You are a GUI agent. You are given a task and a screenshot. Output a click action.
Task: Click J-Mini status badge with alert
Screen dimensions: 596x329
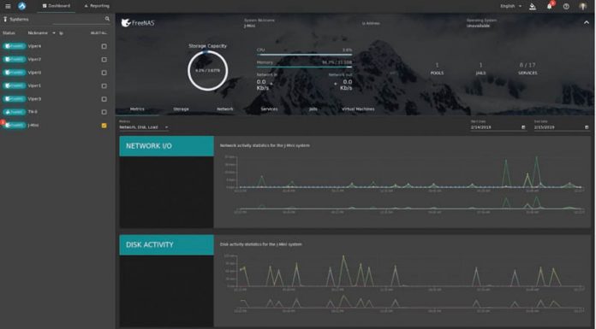[x=14, y=125]
